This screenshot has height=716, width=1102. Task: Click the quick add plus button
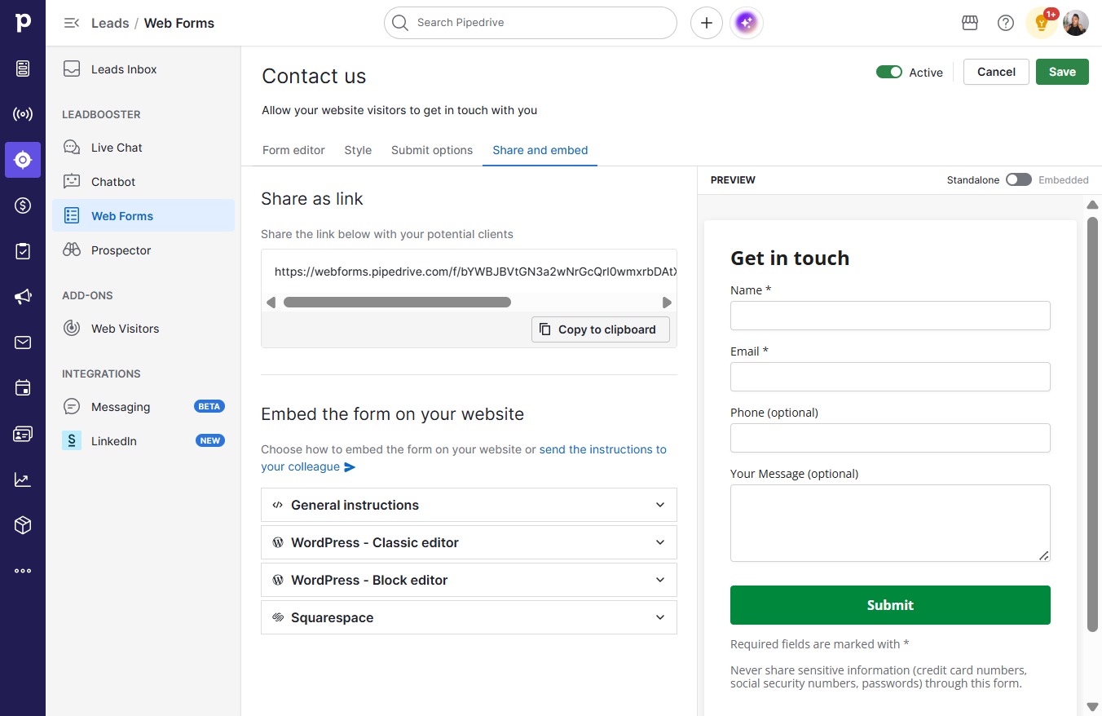[707, 23]
